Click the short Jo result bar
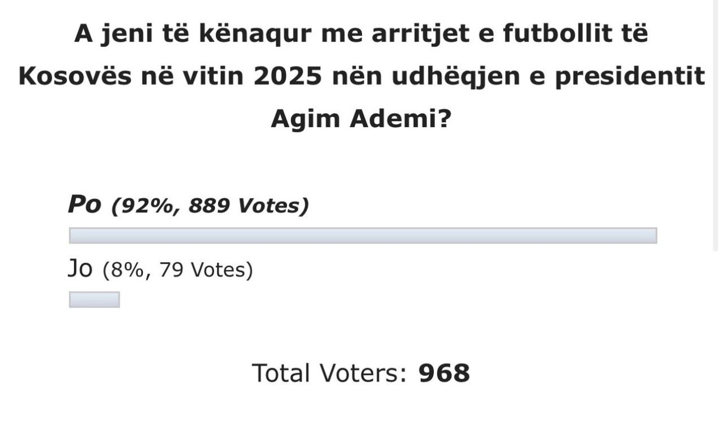723x424 pixels. coord(94,300)
